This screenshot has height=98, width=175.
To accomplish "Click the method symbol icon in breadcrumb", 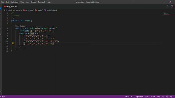I will point(45,10).
